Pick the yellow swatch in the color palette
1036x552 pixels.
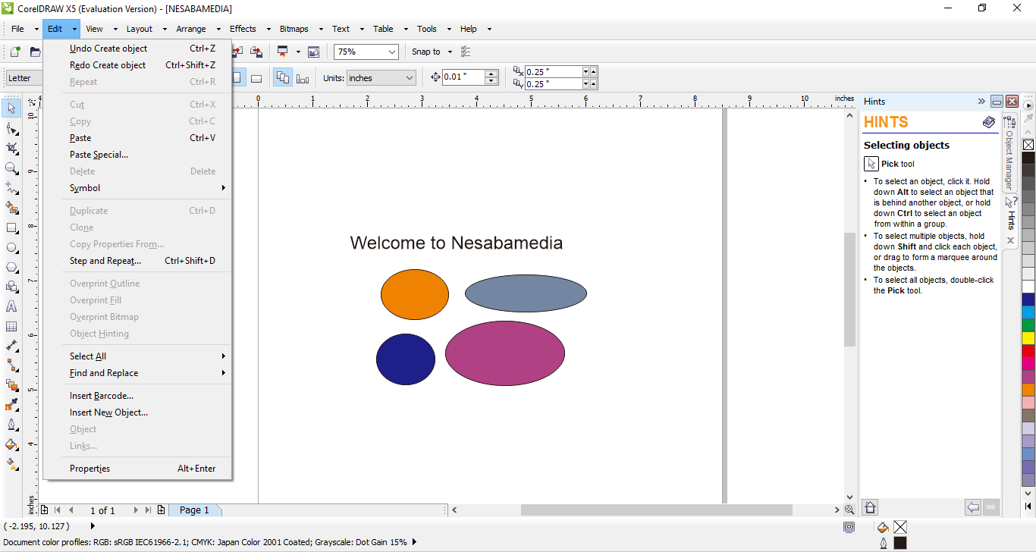1028,338
